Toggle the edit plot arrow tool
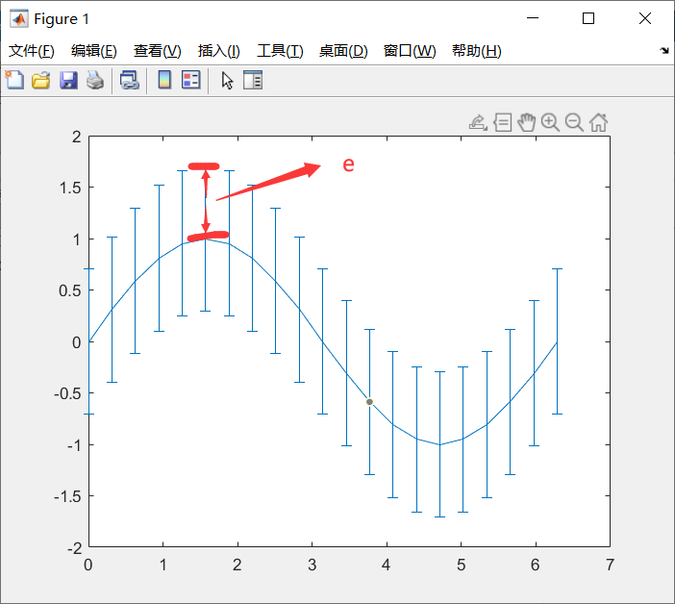The height and width of the screenshot is (604, 675). pyautogui.click(x=227, y=81)
